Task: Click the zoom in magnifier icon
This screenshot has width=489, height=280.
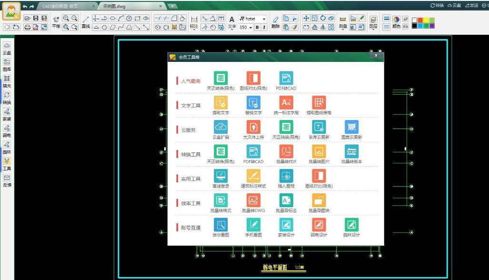Action: click(66, 19)
